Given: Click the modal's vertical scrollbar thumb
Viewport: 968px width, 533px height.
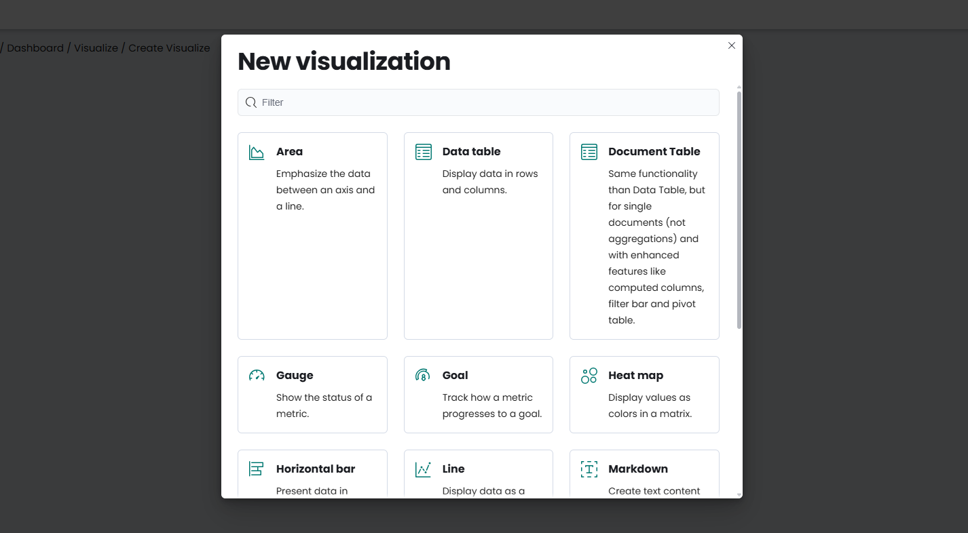Looking at the screenshot, I should click(x=739, y=210).
